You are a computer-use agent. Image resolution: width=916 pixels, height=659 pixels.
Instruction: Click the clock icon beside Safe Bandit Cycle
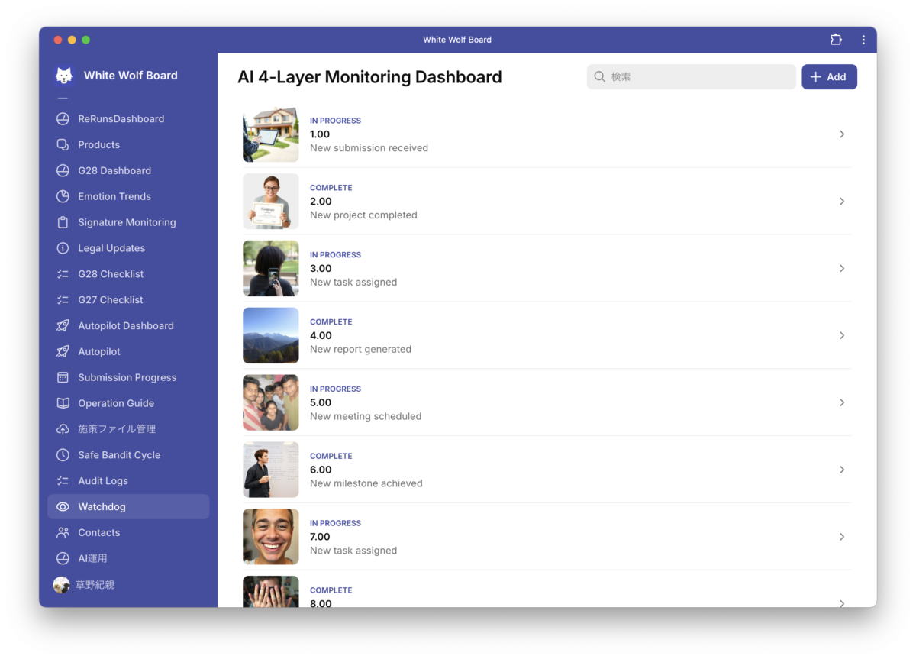pos(63,455)
